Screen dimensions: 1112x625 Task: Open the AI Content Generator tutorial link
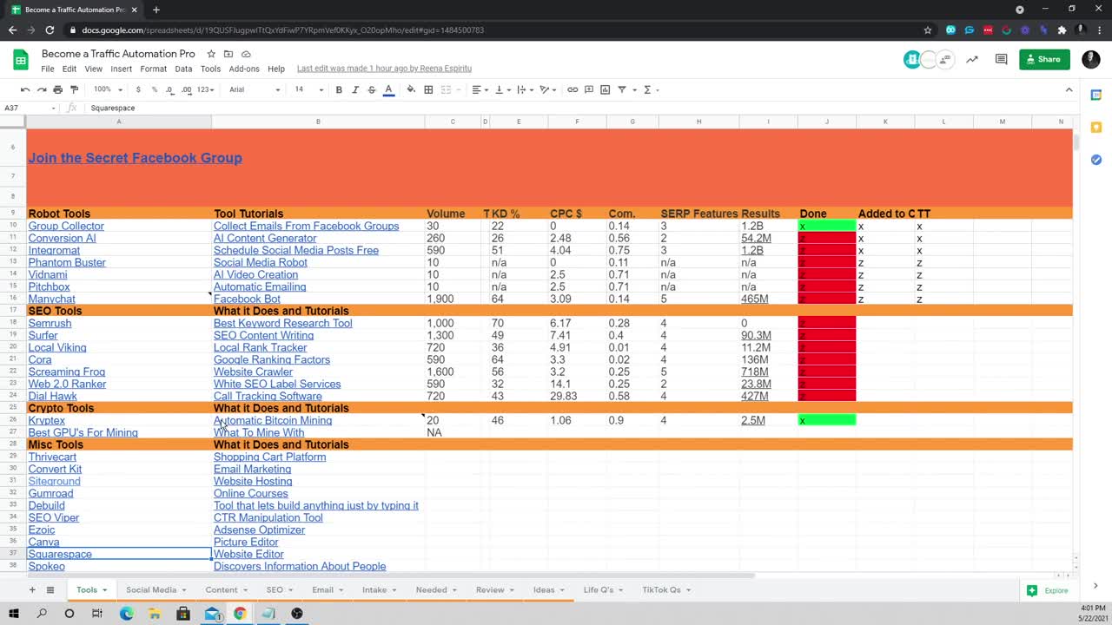pos(265,238)
